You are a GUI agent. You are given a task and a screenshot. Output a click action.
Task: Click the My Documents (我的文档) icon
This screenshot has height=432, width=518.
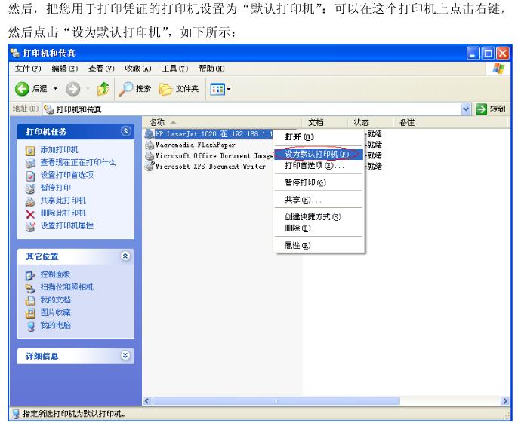coord(30,301)
